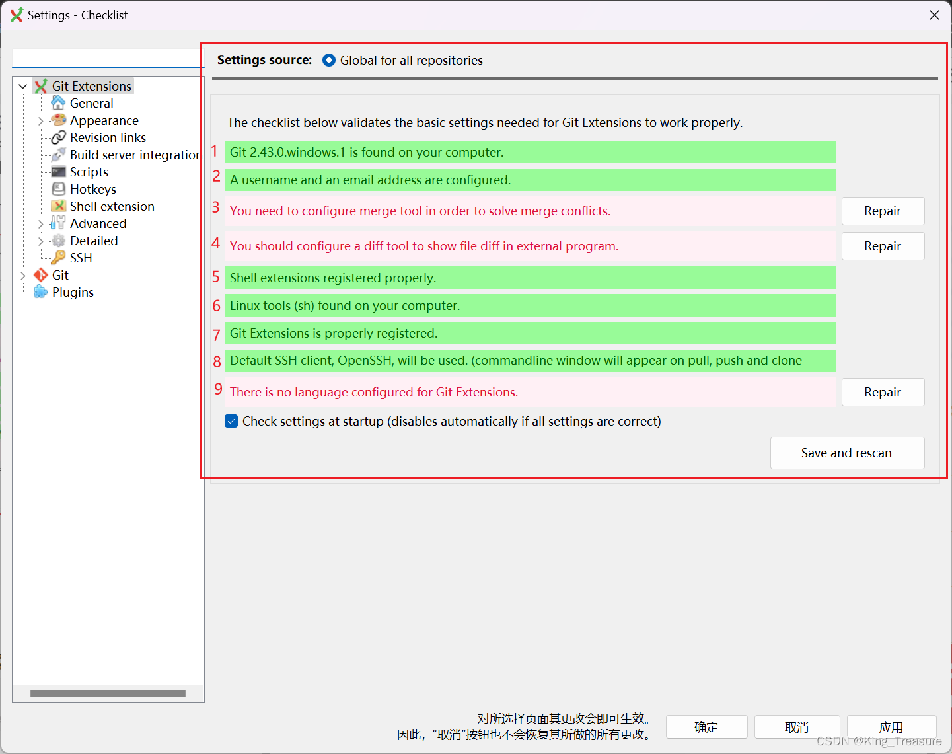Click the username and email configured status
Screen dimensions: 952x754
[x=530, y=180]
